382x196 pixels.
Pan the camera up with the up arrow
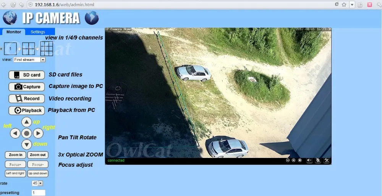[27, 122]
